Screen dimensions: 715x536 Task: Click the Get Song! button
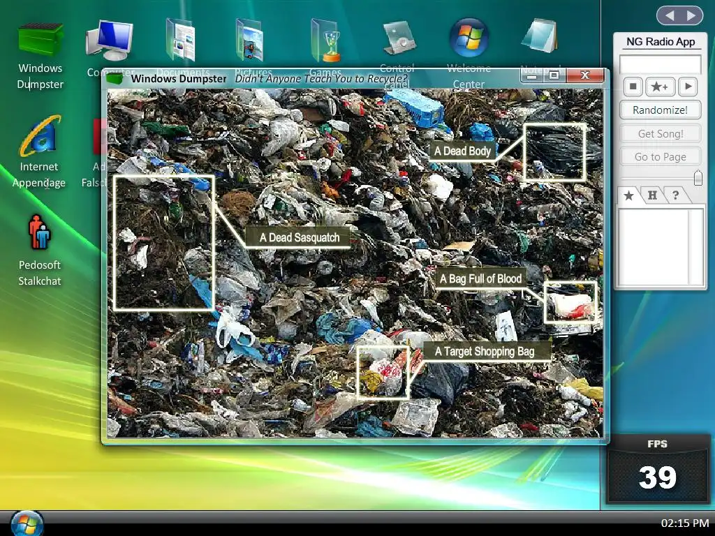(660, 133)
